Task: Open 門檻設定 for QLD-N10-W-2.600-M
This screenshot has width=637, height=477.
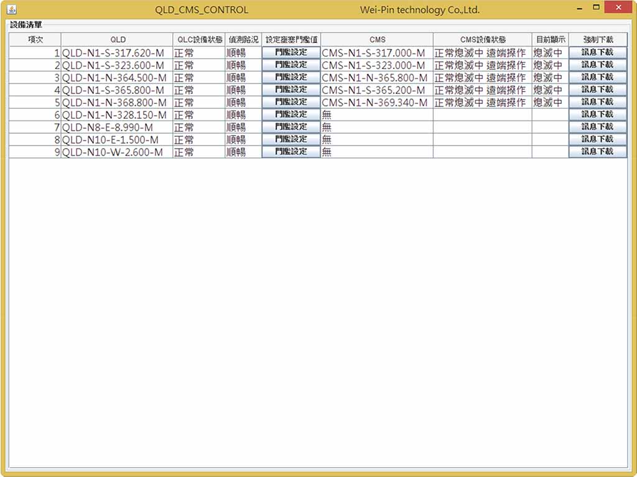Action: coord(291,152)
